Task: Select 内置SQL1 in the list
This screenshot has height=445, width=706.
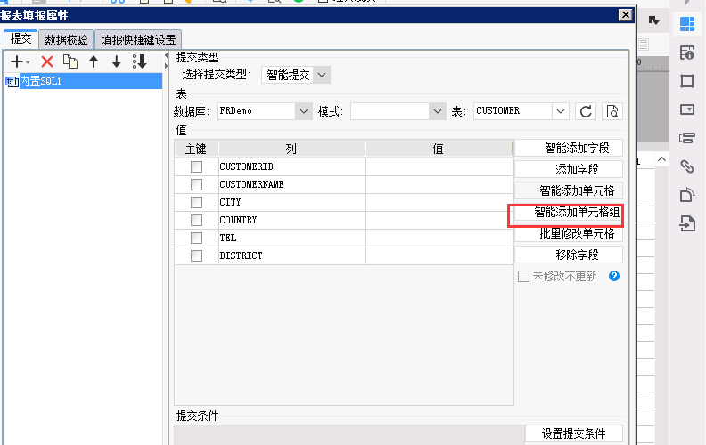Action: (x=84, y=81)
